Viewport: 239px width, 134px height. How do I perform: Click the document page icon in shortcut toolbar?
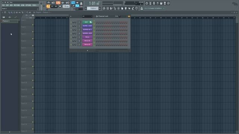(x=122, y=9)
